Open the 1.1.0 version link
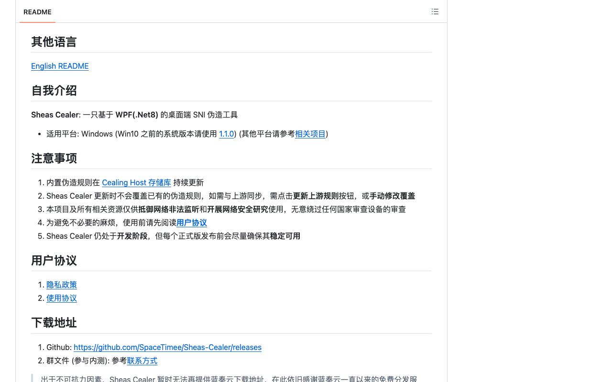Viewport: 612px width, 382px height. tap(226, 134)
